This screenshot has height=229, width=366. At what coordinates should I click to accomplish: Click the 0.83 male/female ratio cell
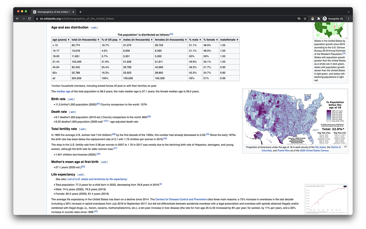click(229, 73)
